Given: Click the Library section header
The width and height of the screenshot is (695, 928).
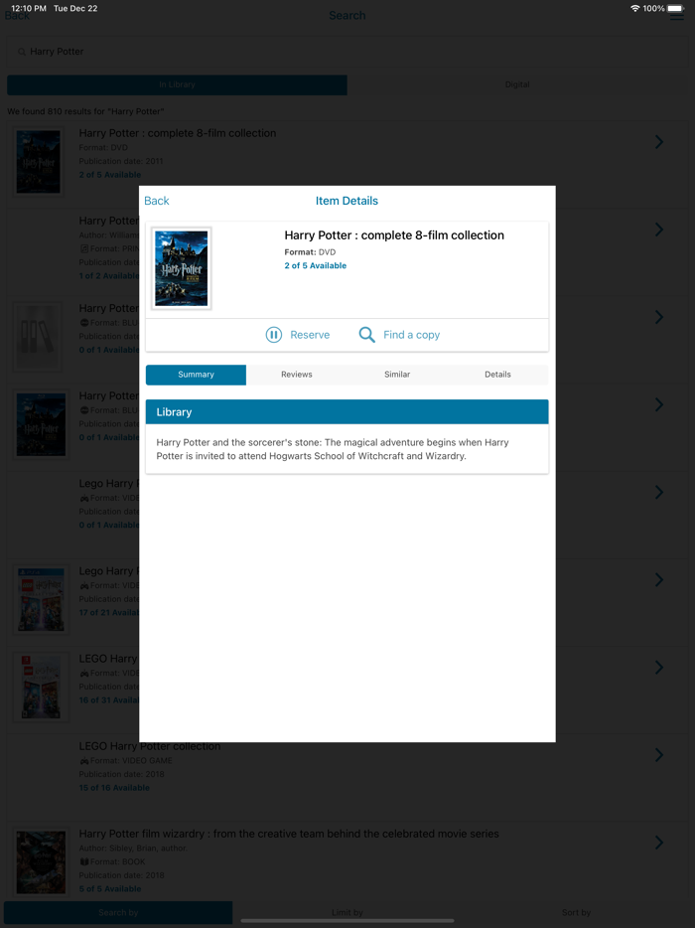Looking at the screenshot, I should point(347,412).
